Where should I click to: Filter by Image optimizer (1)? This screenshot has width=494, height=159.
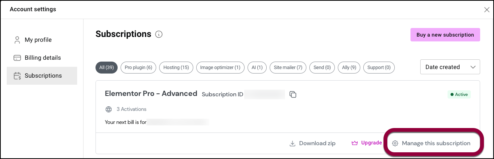coord(220,68)
